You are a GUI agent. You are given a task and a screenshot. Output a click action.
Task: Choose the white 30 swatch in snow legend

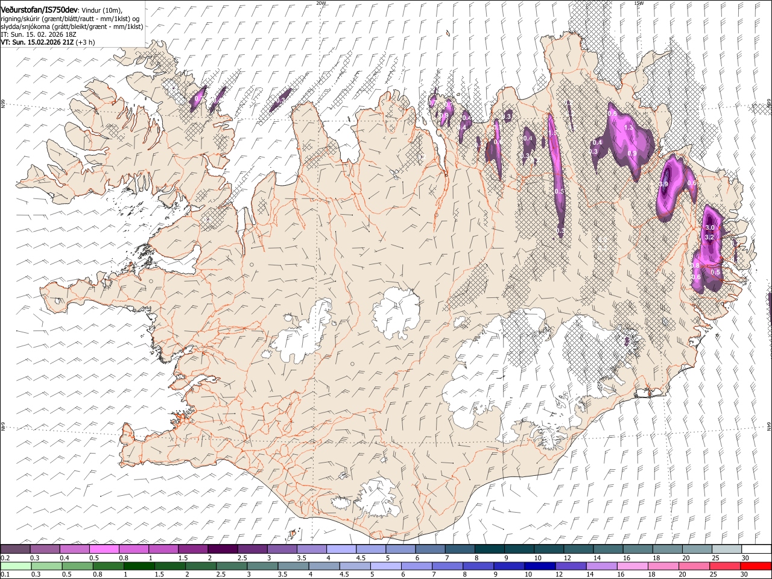(755, 549)
